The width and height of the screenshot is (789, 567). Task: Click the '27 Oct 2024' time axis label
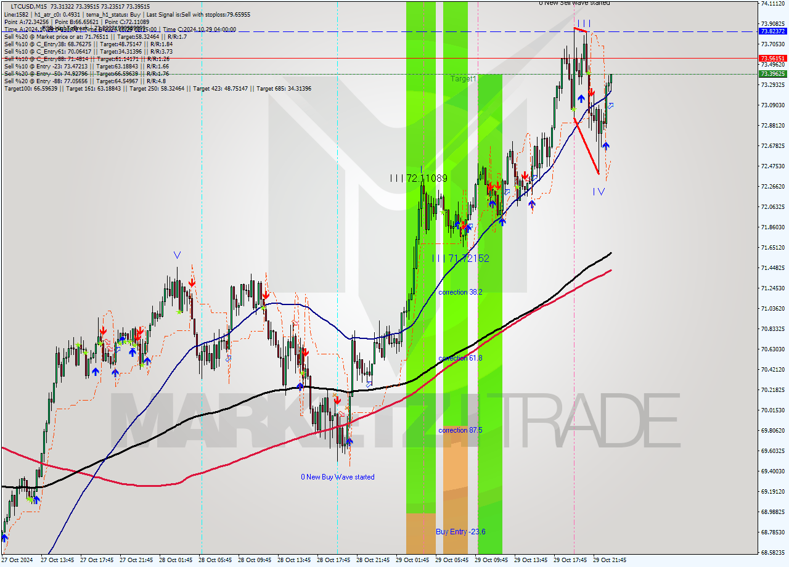pos(18,560)
